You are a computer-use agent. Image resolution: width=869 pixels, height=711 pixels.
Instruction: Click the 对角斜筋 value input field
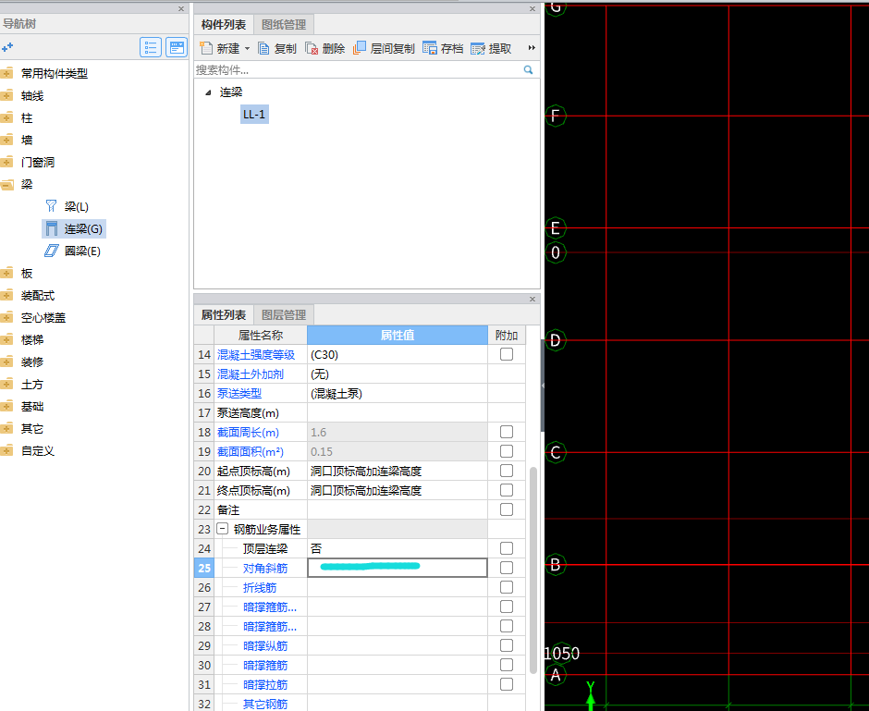[x=398, y=568]
